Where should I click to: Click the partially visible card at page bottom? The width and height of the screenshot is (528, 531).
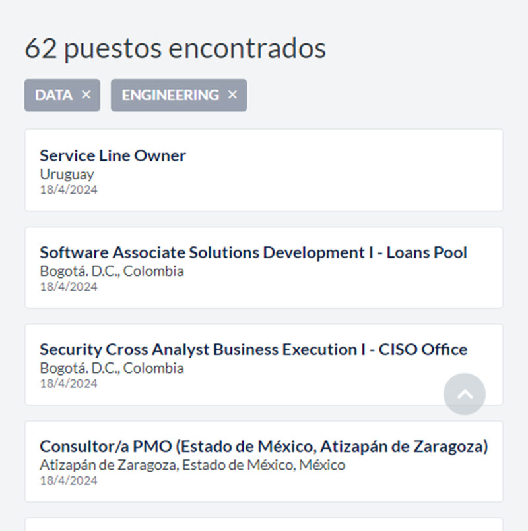(x=264, y=526)
